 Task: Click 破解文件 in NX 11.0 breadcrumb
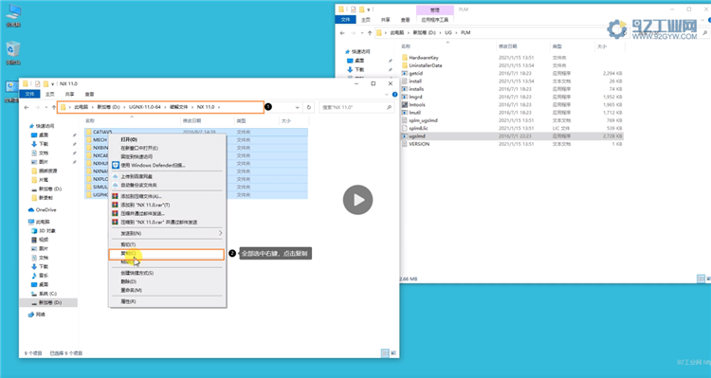[x=178, y=107]
